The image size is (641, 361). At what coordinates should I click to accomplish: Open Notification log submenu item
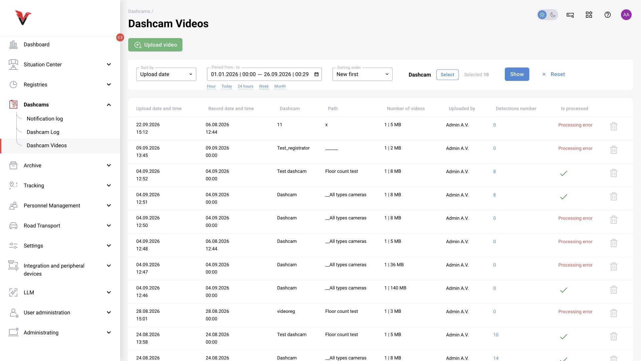coord(45,119)
